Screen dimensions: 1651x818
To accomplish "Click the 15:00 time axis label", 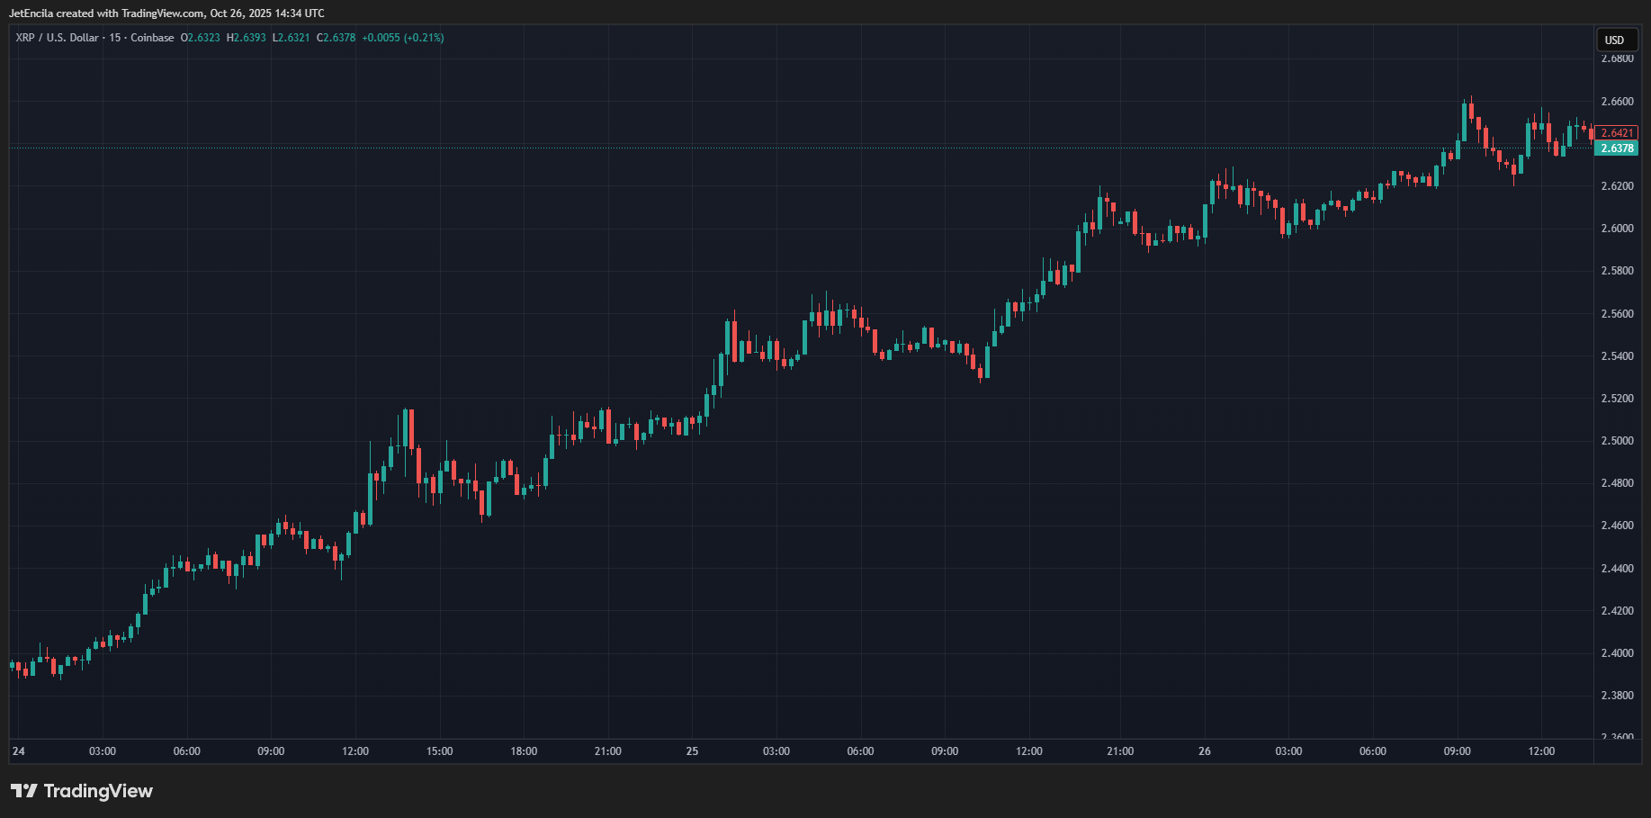I will click(439, 751).
